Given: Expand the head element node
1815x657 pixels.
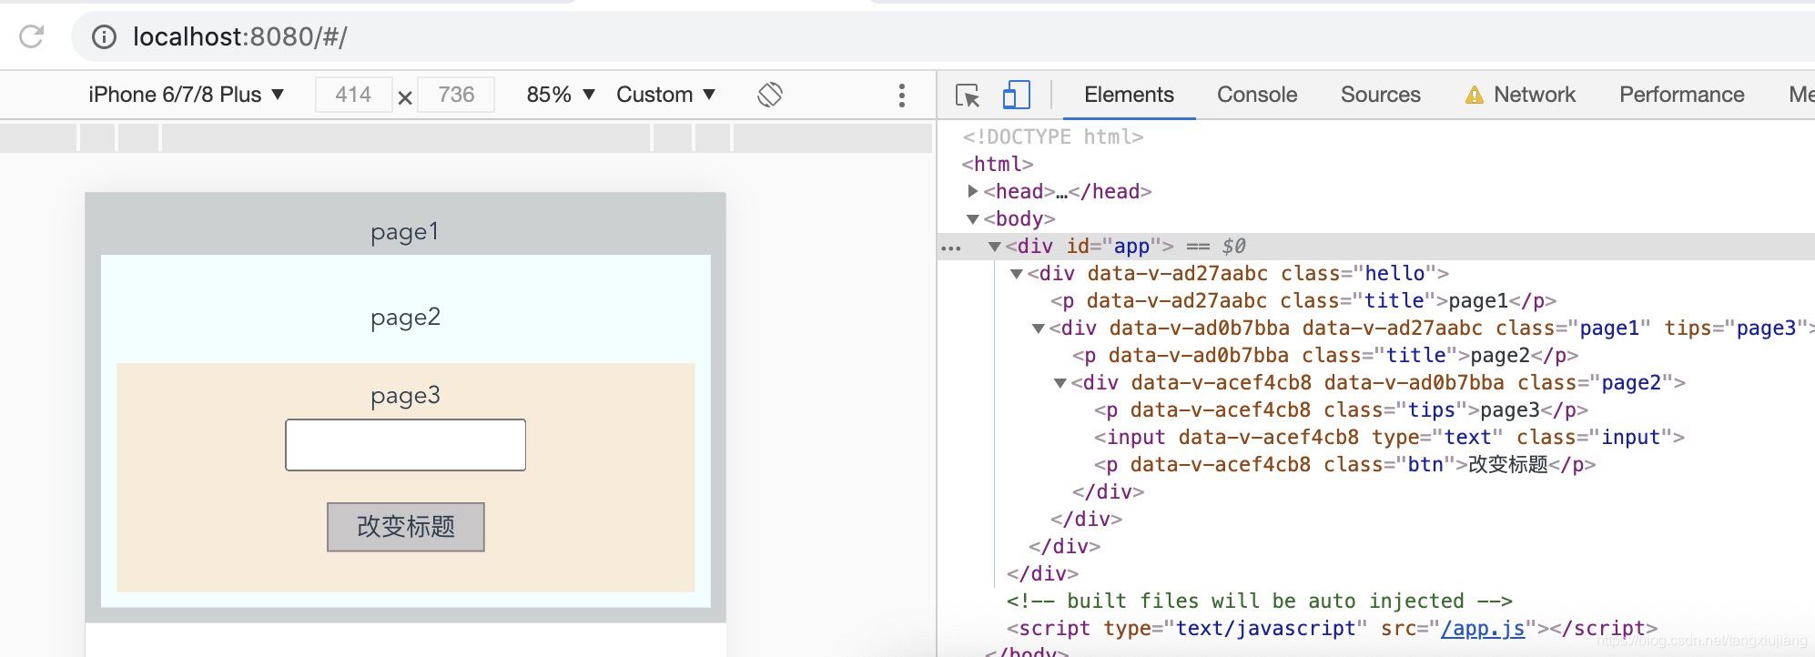Looking at the screenshot, I should (973, 191).
